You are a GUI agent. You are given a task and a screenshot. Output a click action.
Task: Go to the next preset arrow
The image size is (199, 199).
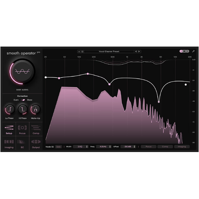pyautogui.click(x=139, y=51)
